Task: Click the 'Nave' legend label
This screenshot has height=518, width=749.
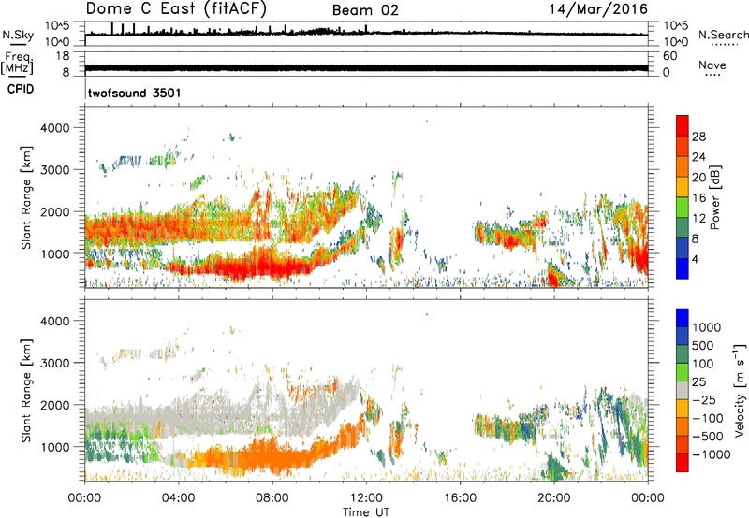Action: (x=712, y=65)
